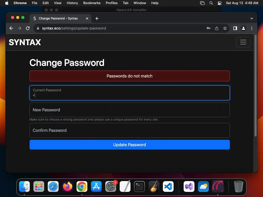The height and width of the screenshot is (197, 263).
Task: Open the Tab menu
Action: [125, 3]
